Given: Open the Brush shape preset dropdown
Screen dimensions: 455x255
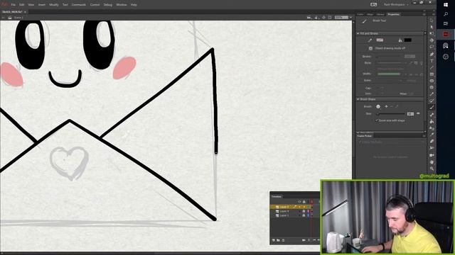Looking at the screenshot, I should (378, 106).
